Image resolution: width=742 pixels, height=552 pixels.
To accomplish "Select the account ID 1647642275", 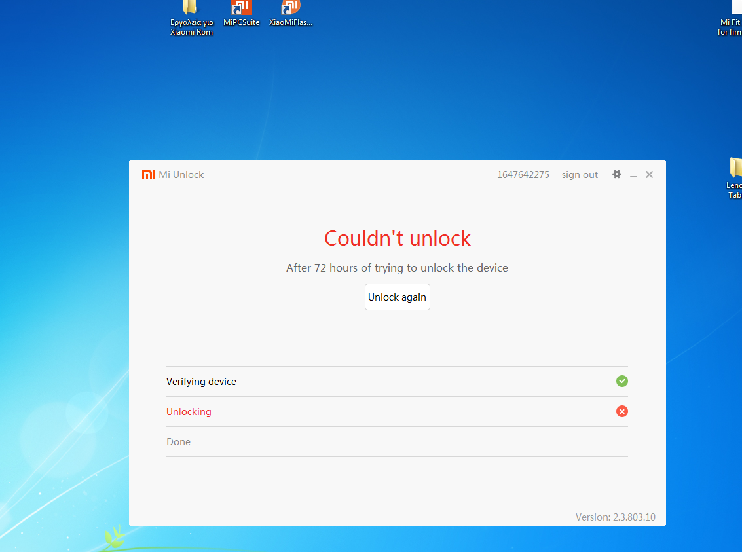I will 523,175.
